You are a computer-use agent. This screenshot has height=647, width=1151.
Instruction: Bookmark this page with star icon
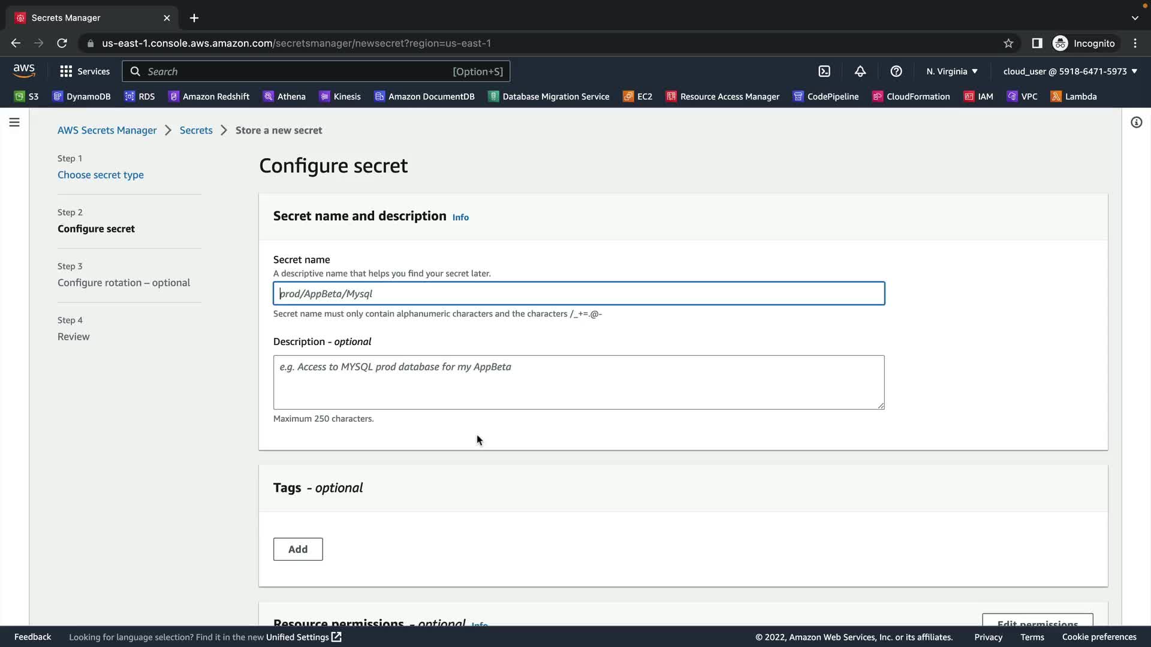pyautogui.click(x=1008, y=43)
